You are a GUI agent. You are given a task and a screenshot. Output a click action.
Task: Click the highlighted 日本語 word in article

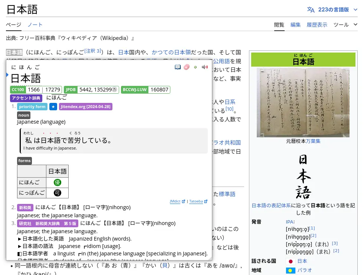pyautogui.click(x=14, y=52)
